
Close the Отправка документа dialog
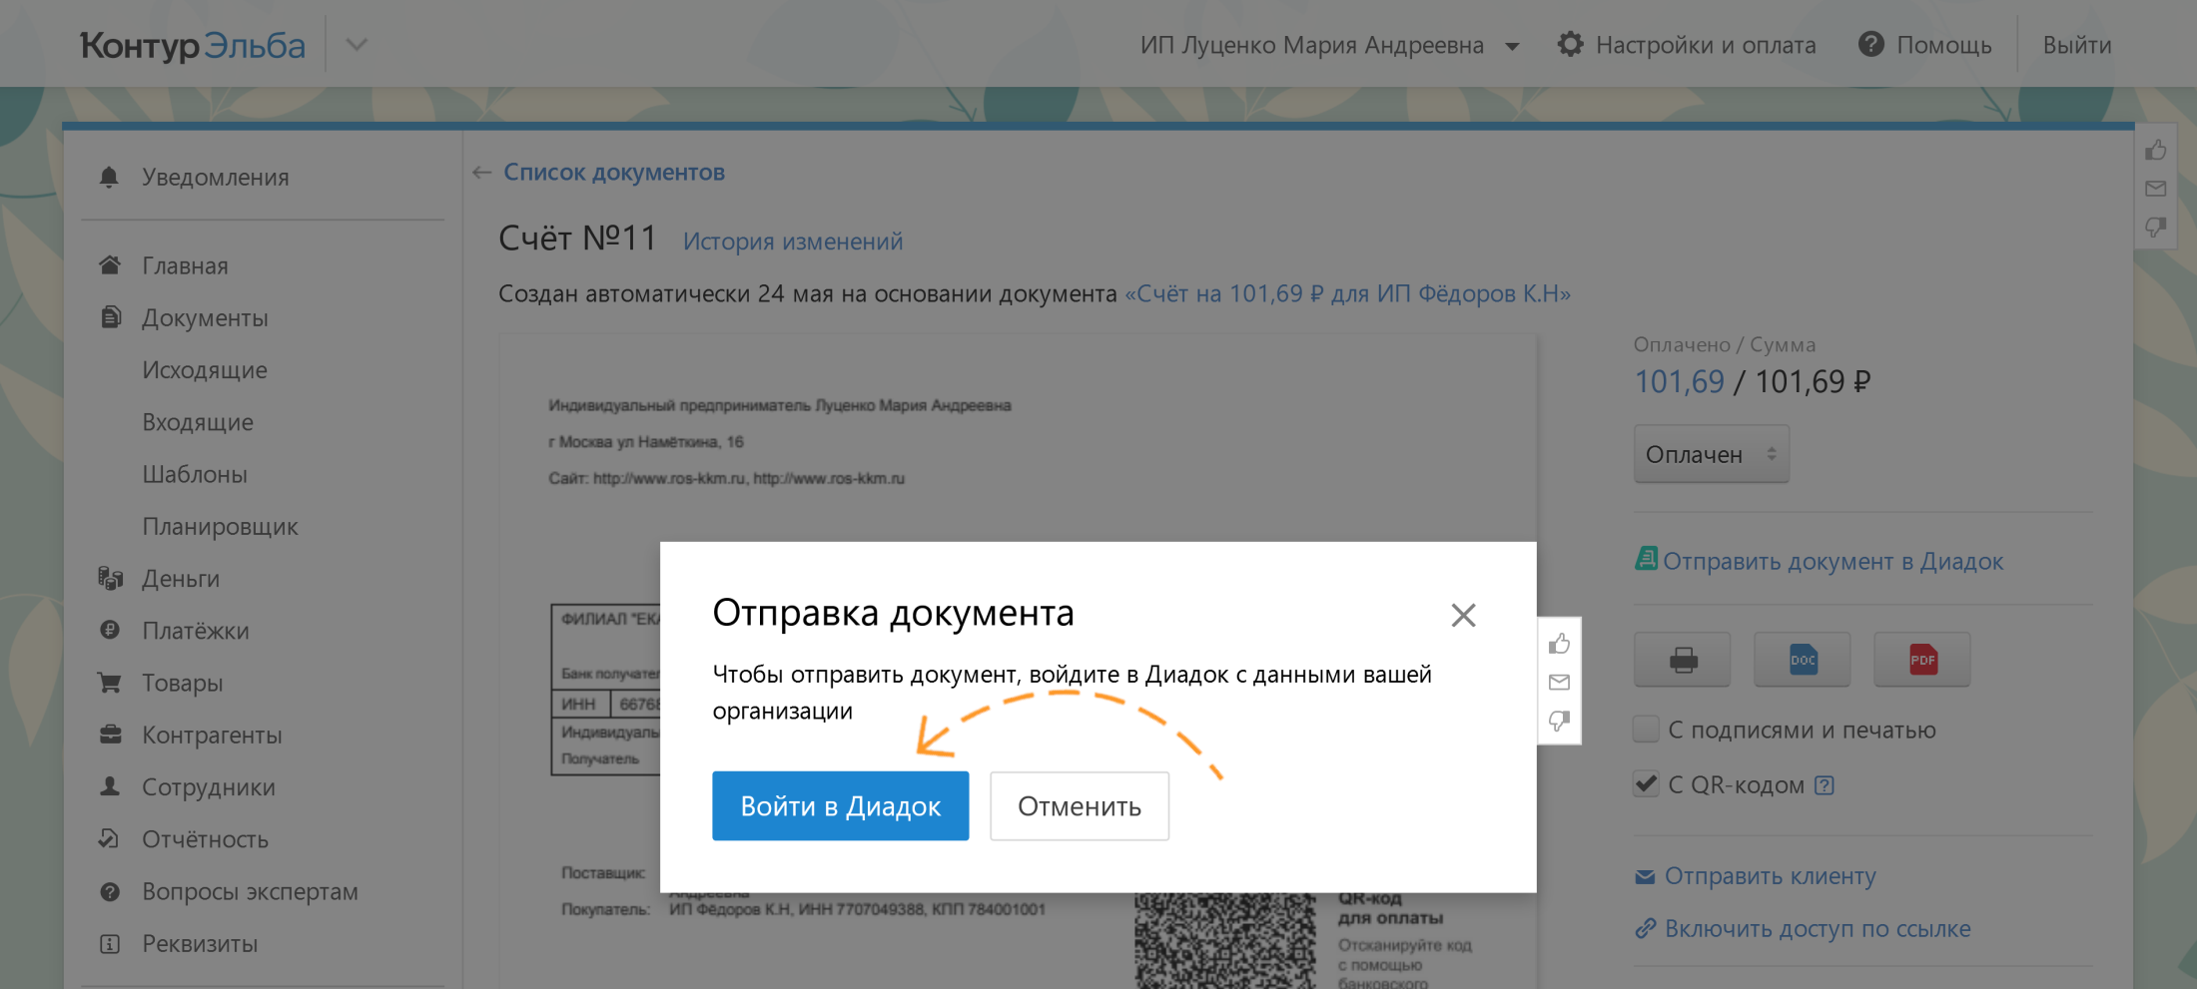pyautogui.click(x=1463, y=615)
